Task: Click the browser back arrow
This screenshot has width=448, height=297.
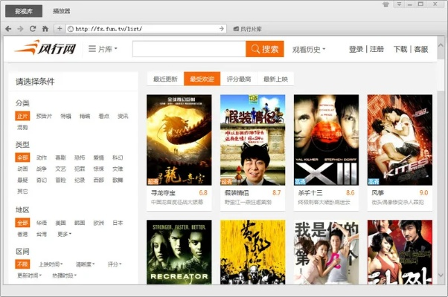Action: click(8, 29)
